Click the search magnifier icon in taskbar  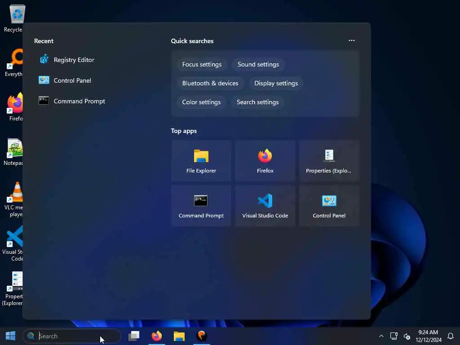coord(31,336)
